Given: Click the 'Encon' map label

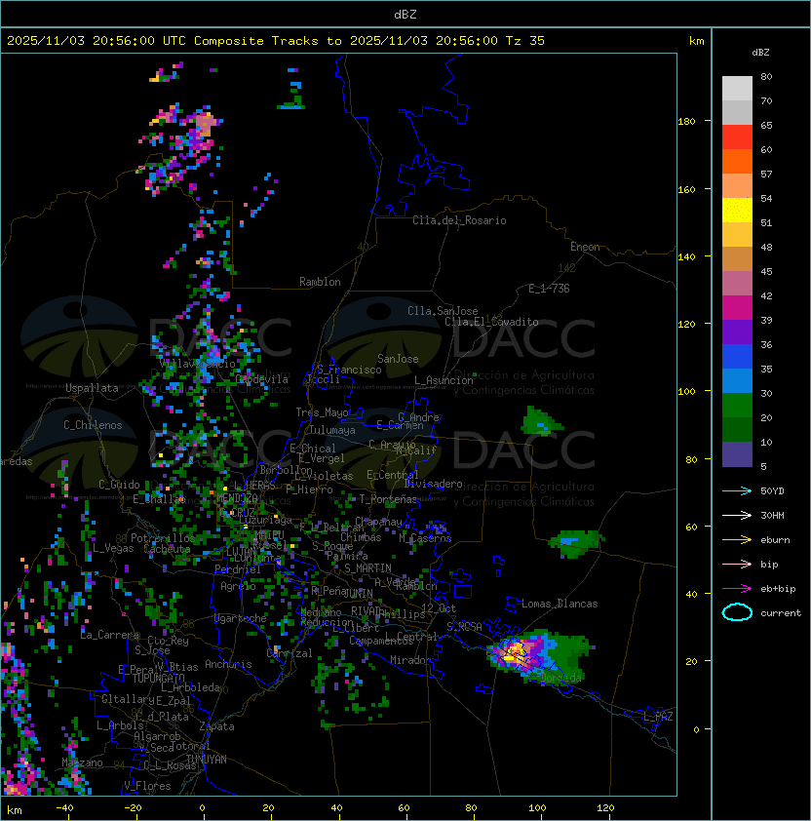Looking at the screenshot, I should 585,247.
